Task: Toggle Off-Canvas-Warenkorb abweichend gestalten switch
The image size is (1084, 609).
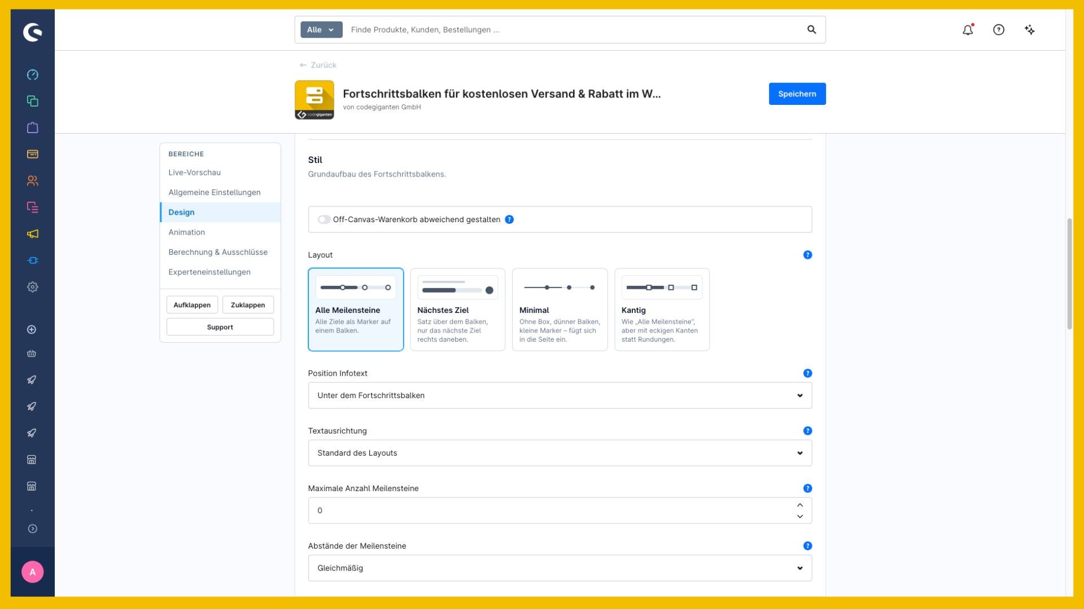Action: click(x=324, y=219)
